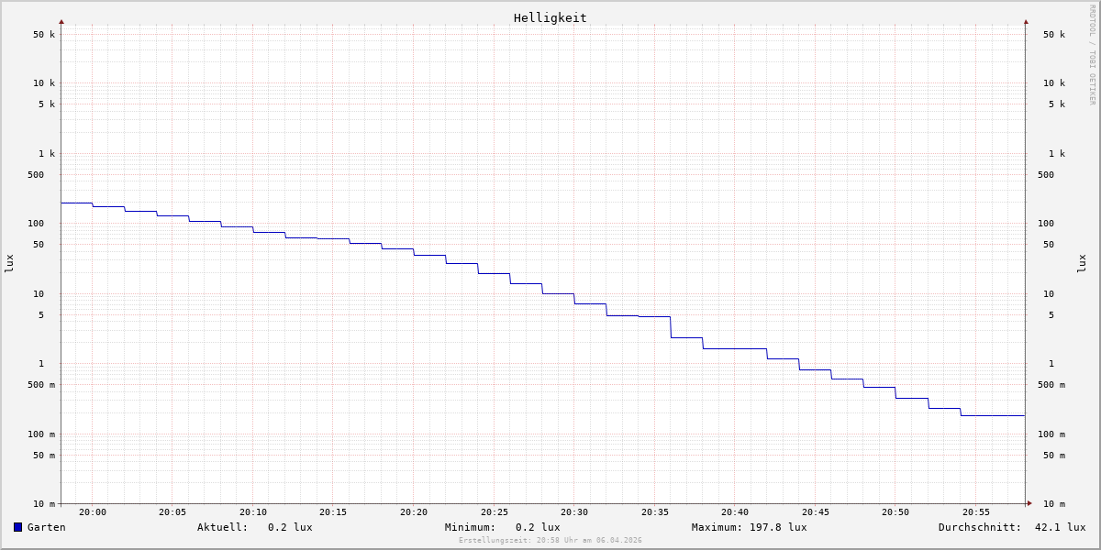Click the right '50 k' axis label
The image size is (1101, 550).
click(1054, 35)
